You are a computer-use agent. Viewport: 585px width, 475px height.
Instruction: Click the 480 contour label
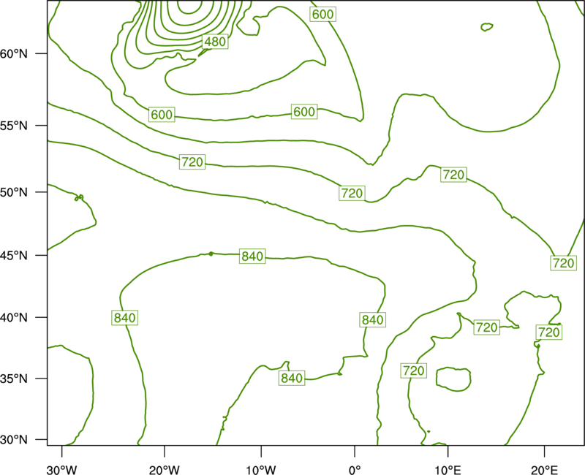point(215,42)
